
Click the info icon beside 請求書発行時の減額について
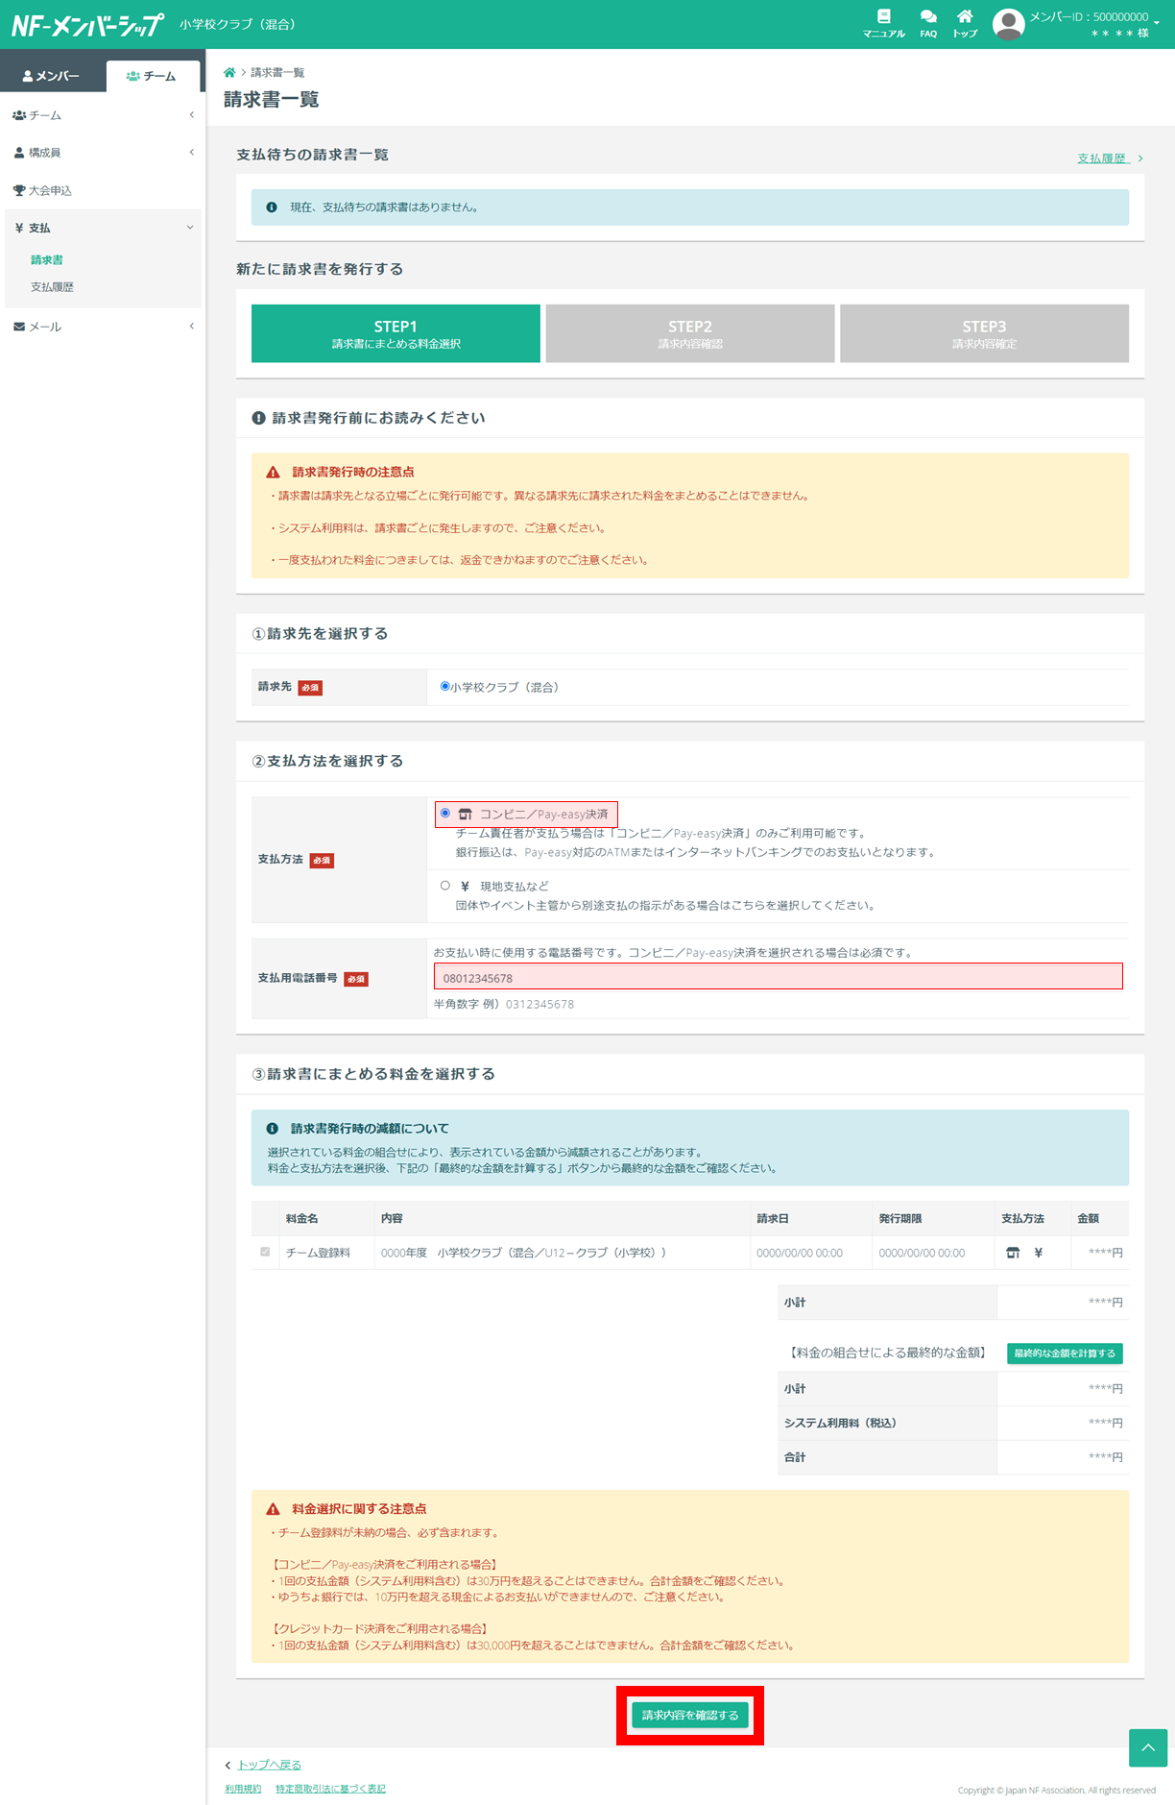(273, 1129)
